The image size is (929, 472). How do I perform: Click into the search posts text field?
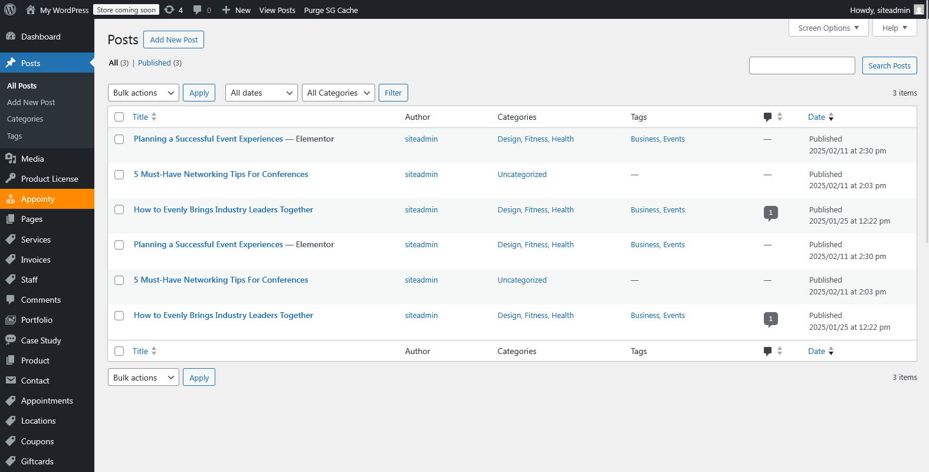pyautogui.click(x=802, y=65)
